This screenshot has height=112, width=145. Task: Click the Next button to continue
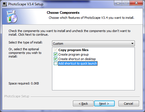click(x=104, y=104)
